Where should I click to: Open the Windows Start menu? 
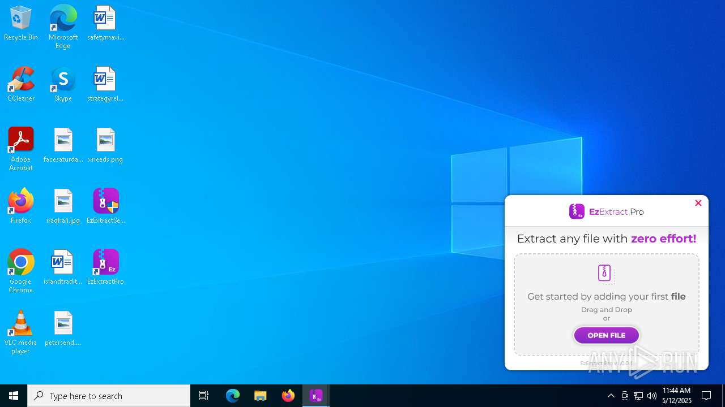pos(14,396)
